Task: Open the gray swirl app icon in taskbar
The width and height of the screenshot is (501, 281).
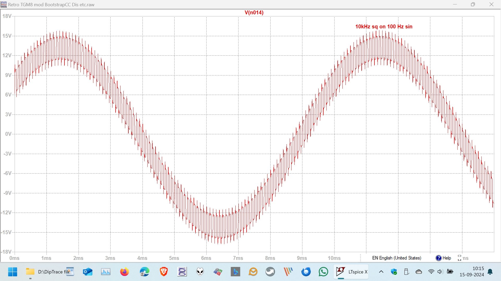Action: pos(270,272)
